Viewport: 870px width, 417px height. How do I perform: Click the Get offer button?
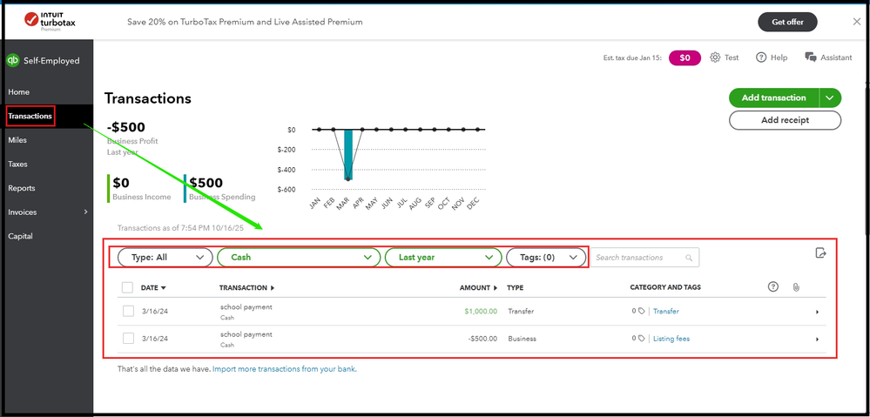click(x=788, y=22)
